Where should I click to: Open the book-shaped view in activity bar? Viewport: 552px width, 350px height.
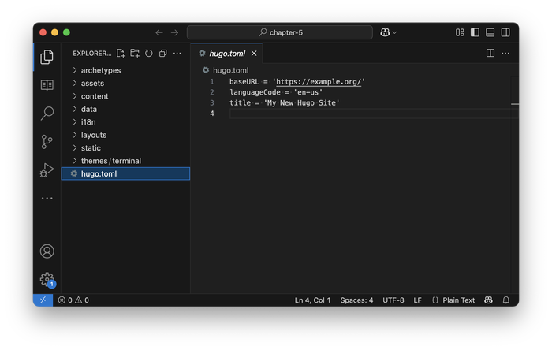pos(47,85)
